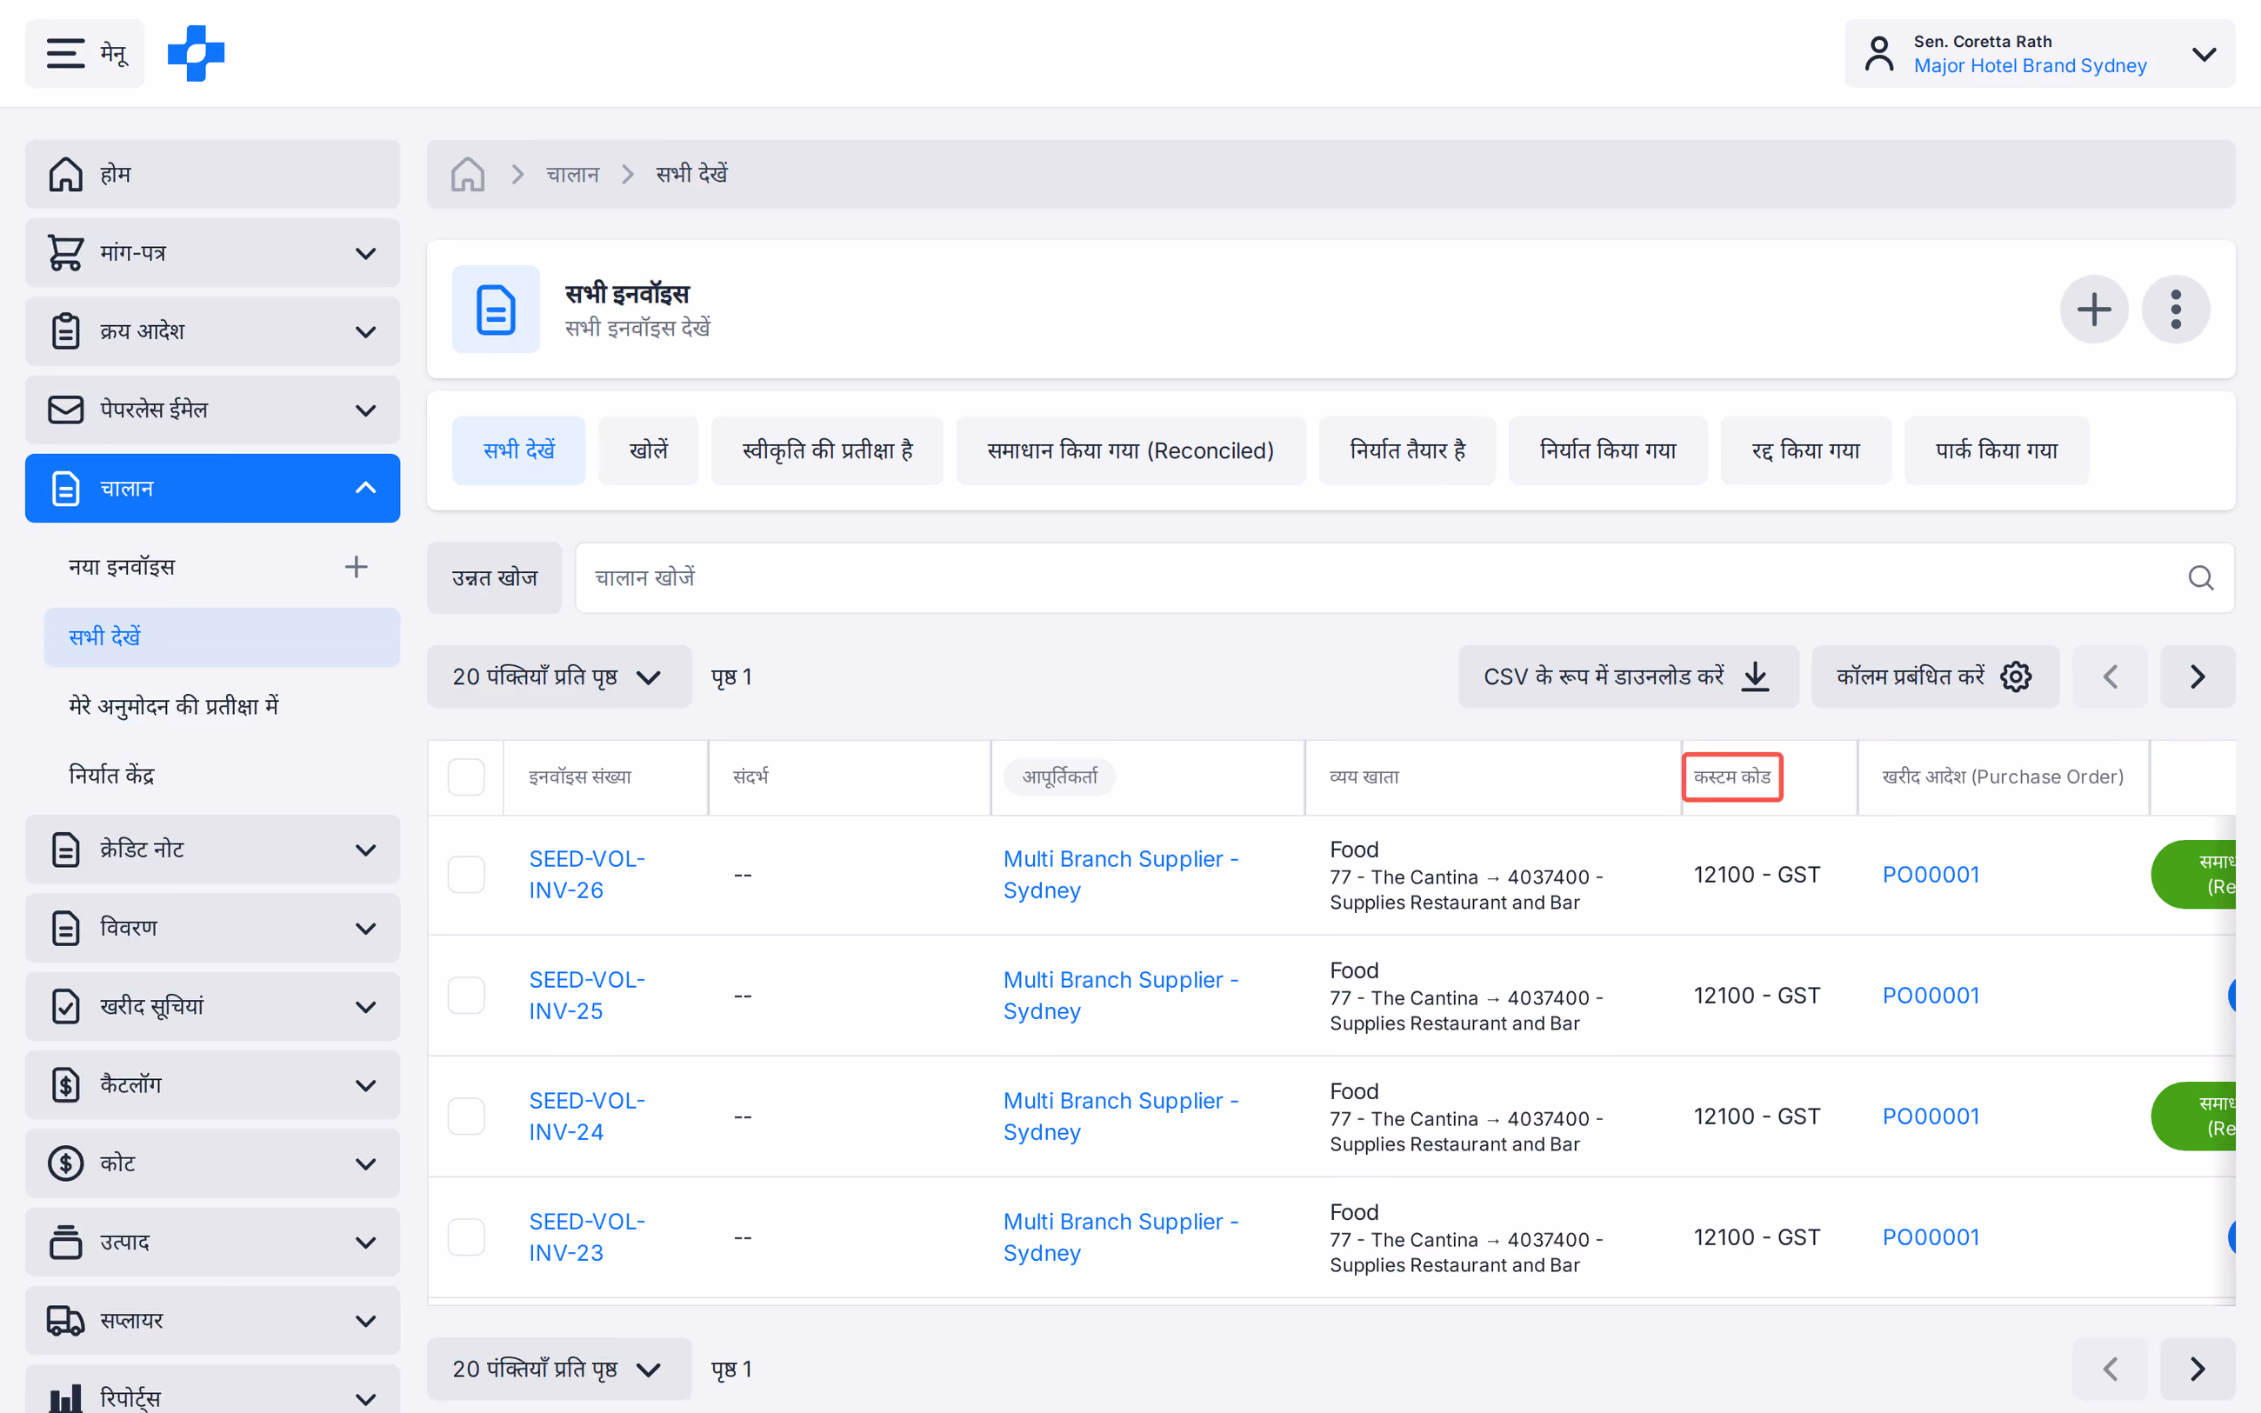This screenshot has width=2261, height=1413.
Task: Select the checkbox for SEED-VOL-INV-24 row
Action: (x=466, y=1116)
